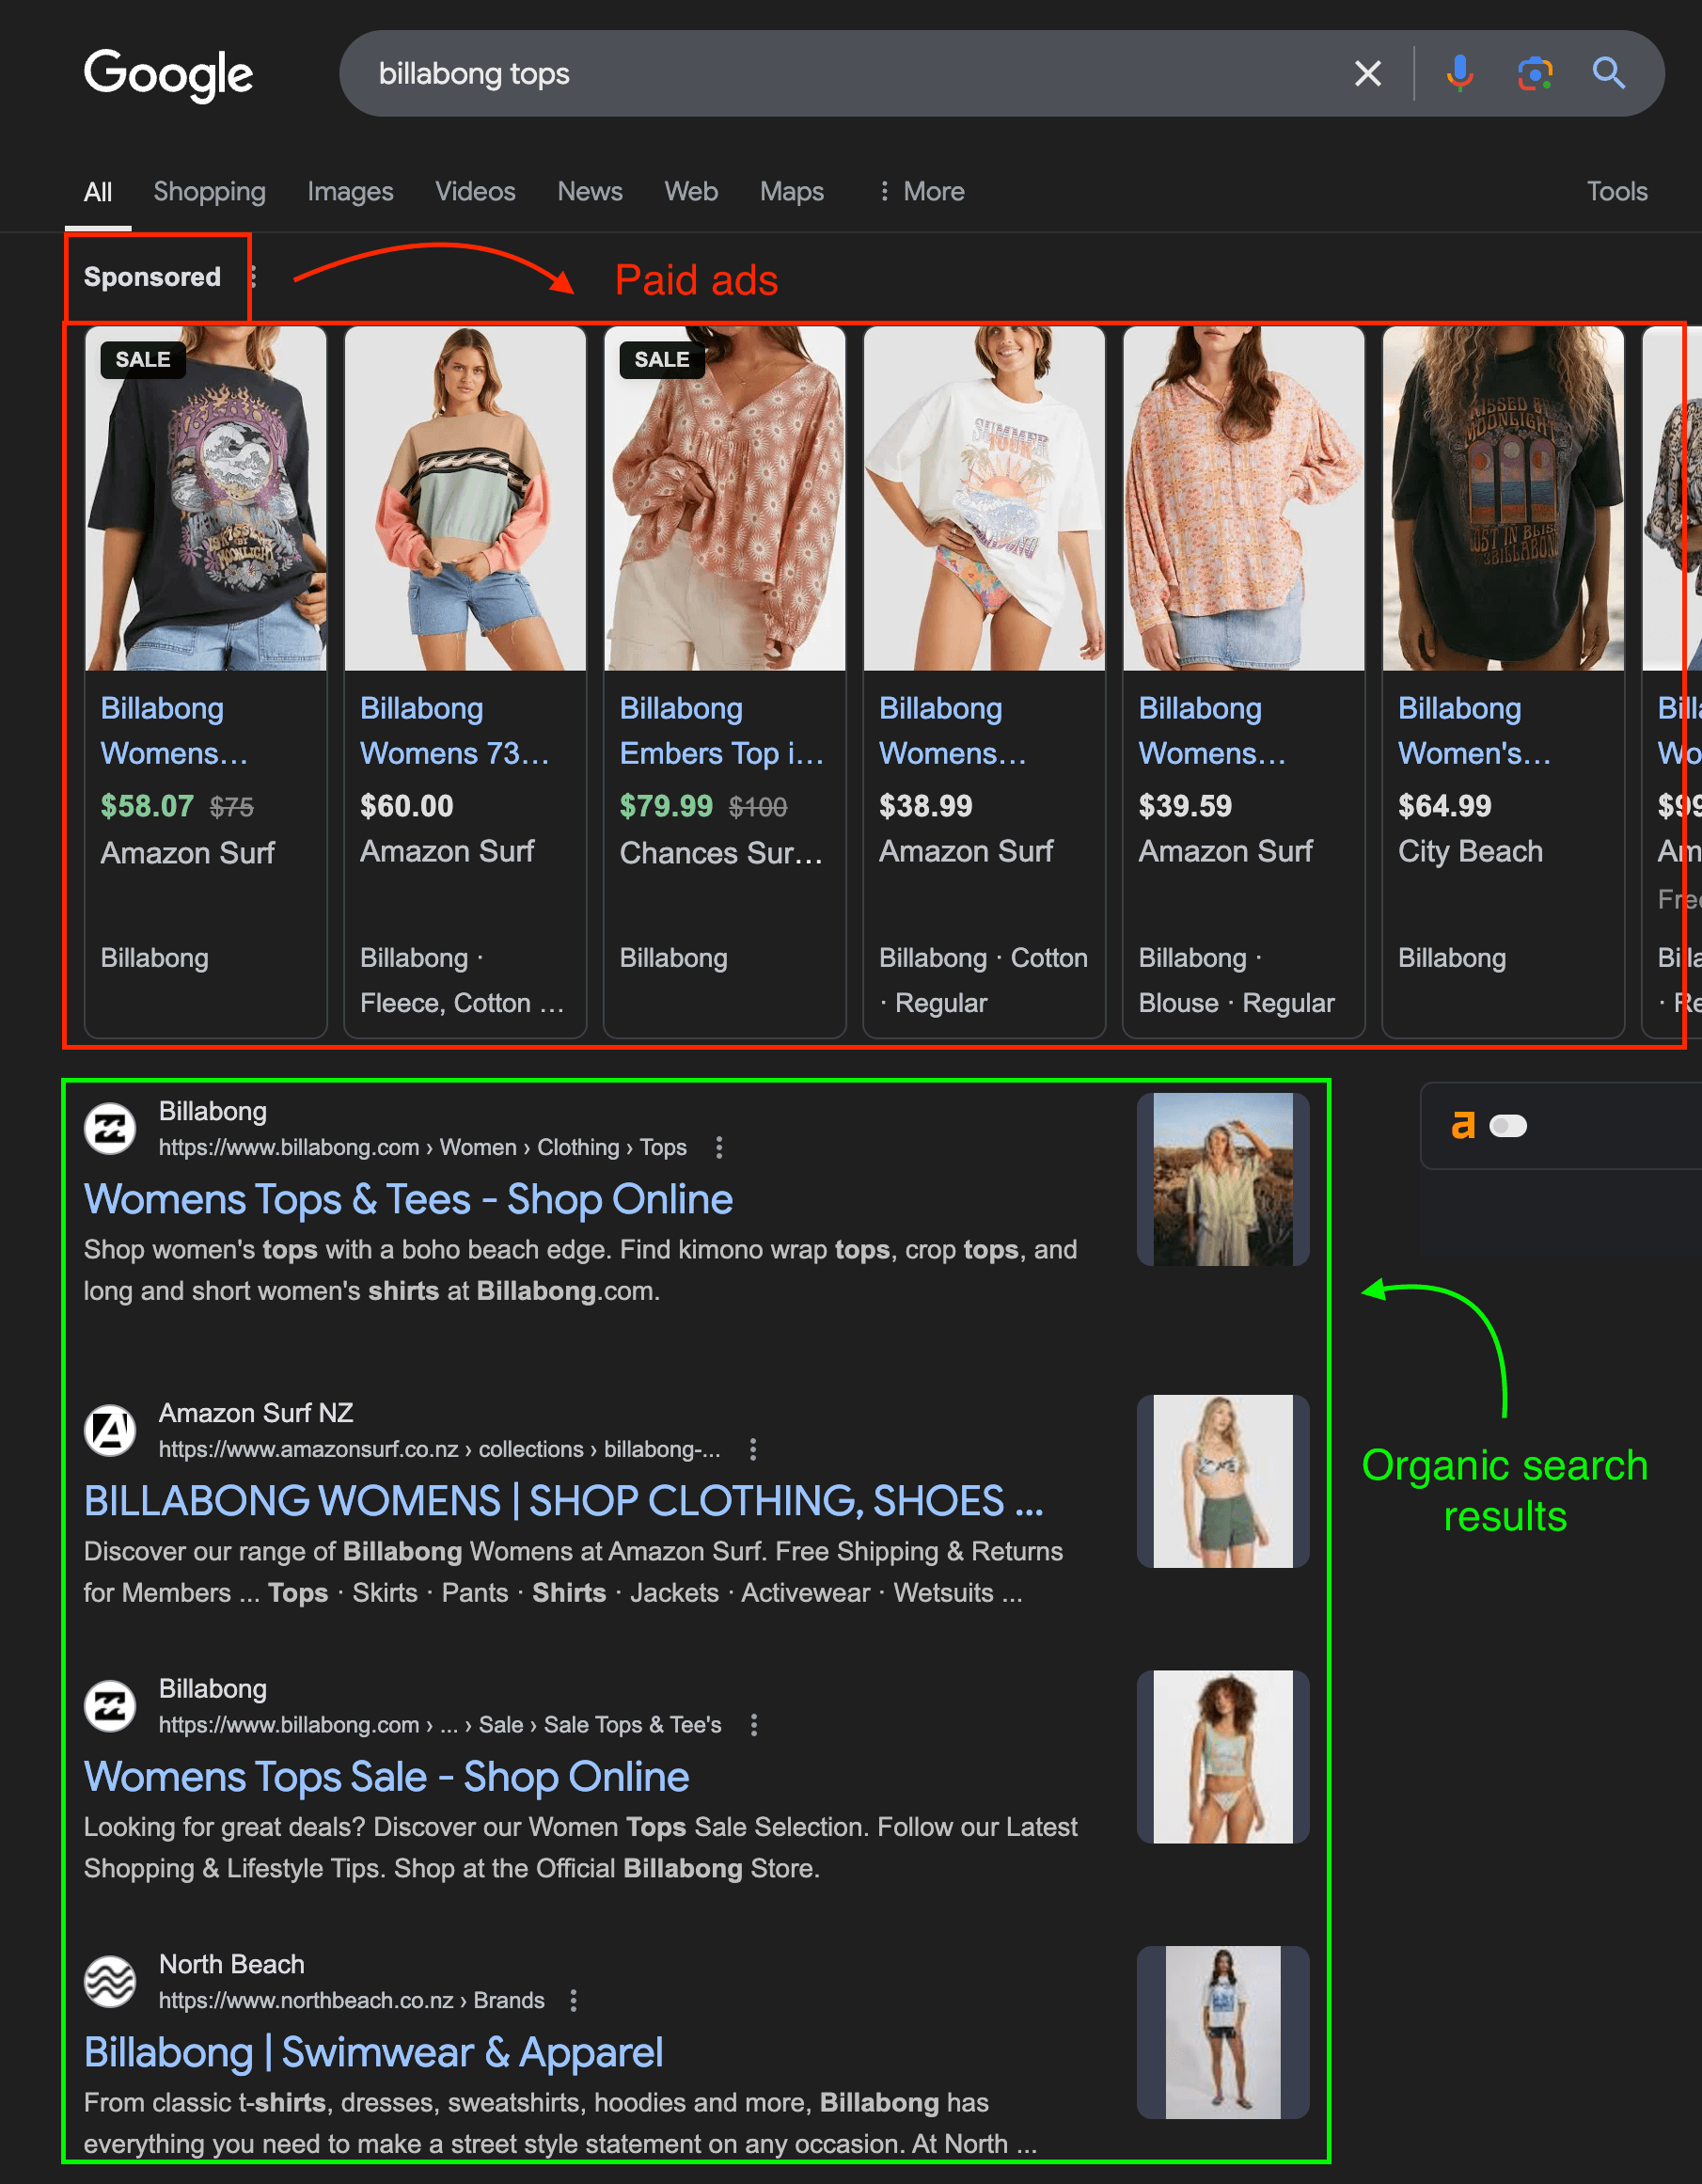Click the magnifying glass search icon

pyautogui.click(x=1608, y=73)
